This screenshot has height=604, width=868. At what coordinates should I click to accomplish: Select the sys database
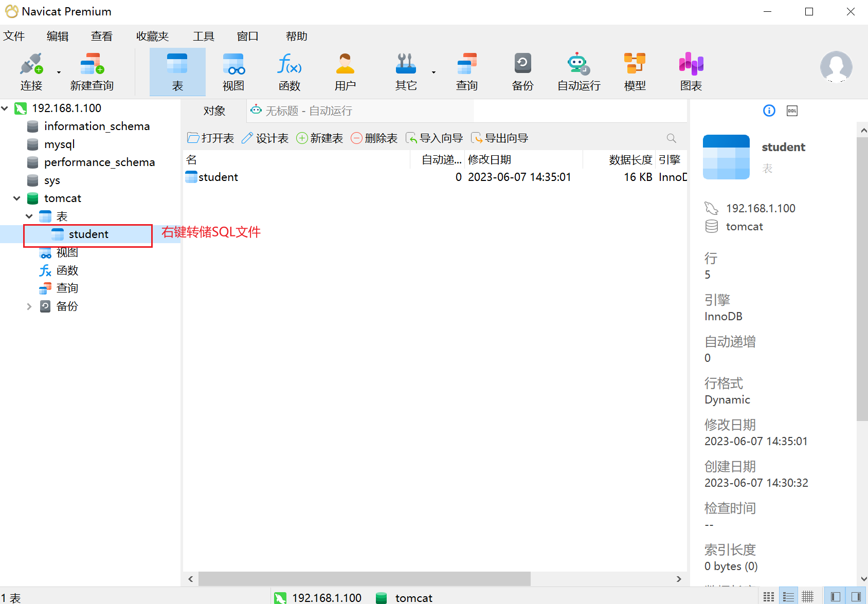pyautogui.click(x=52, y=180)
